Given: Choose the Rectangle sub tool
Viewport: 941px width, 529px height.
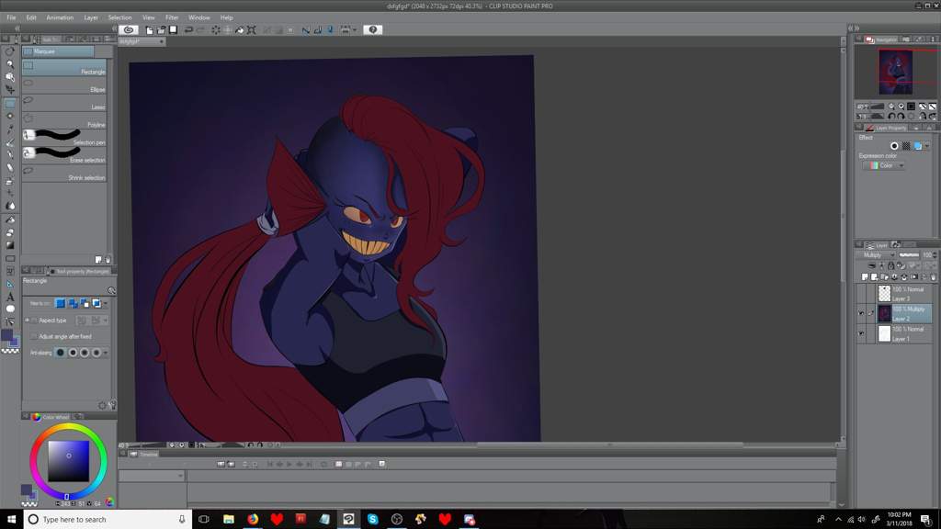Looking at the screenshot, I should tap(64, 67).
